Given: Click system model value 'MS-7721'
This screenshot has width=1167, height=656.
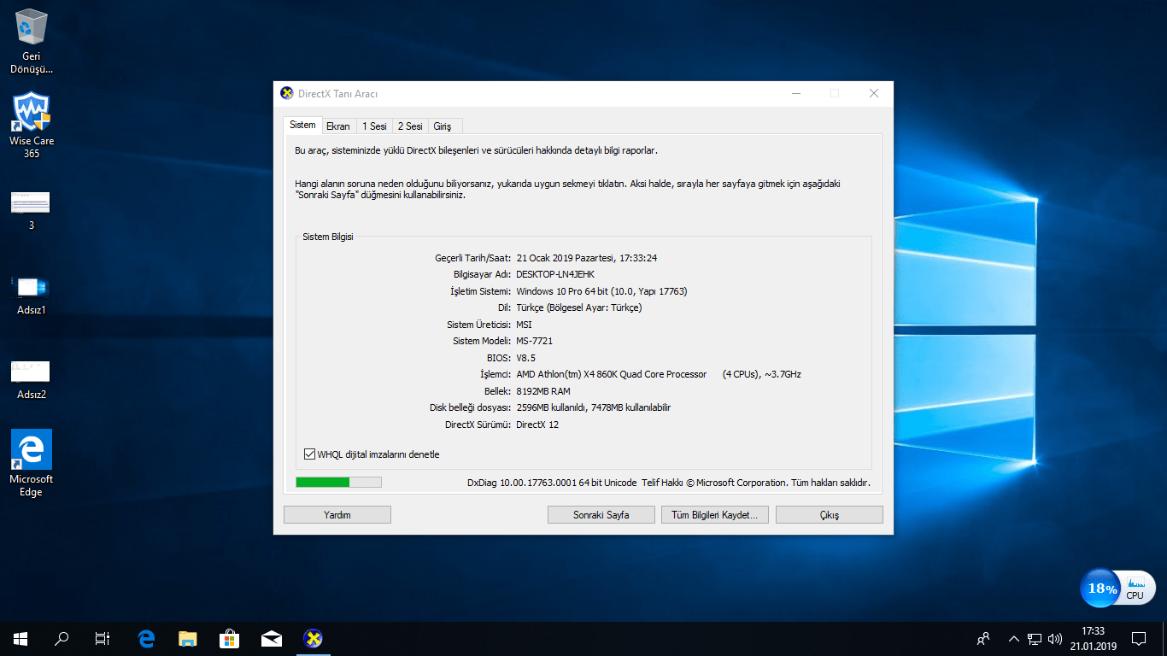Looking at the screenshot, I should (535, 341).
